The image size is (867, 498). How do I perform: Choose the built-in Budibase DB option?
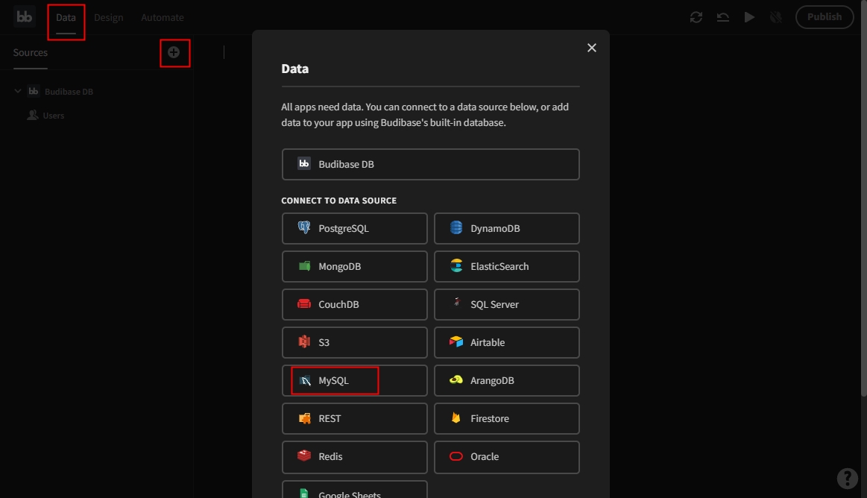click(430, 164)
